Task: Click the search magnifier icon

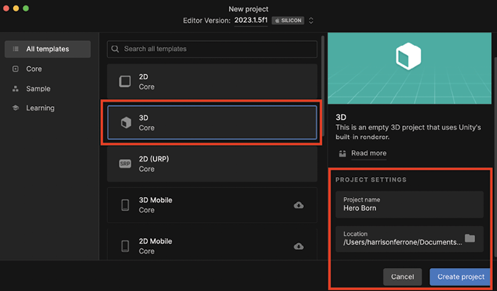Action: click(x=115, y=49)
